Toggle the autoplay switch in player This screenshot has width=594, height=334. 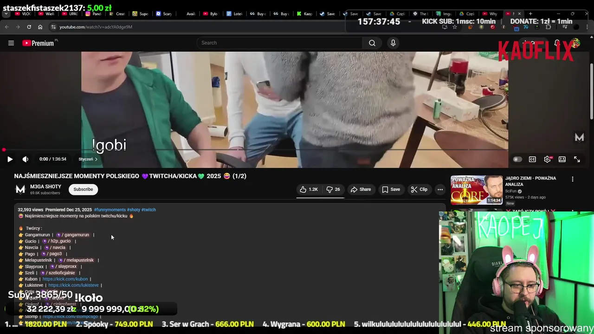coord(517,159)
